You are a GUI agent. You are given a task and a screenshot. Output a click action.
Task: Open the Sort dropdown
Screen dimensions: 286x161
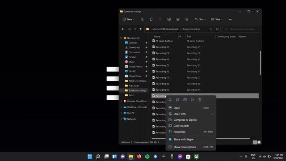coord(200,19)
